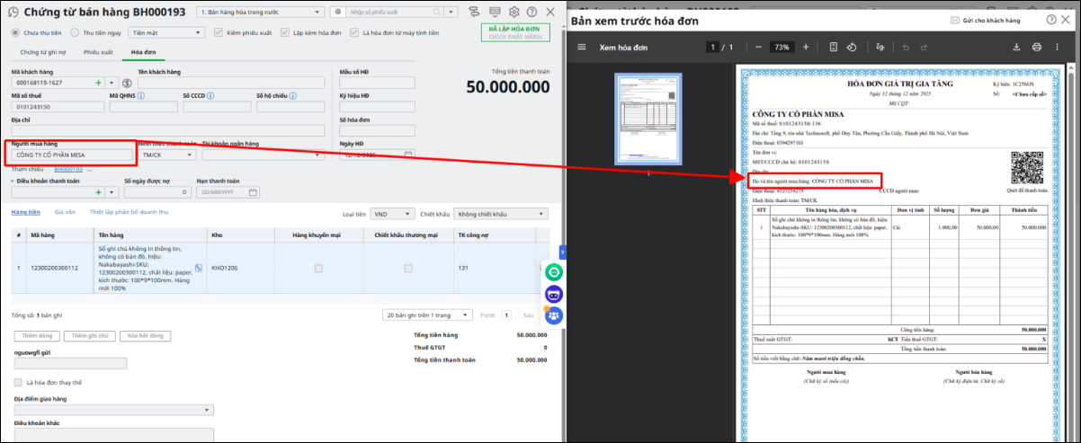Select the Chưa thu tiền radio option
The width and height of the screenshot is (1081, 443).
point(15,32)
